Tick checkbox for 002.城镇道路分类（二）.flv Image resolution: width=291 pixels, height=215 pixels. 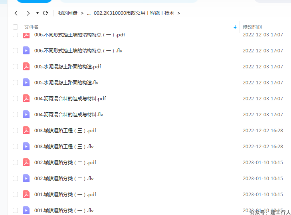pyautogui.click(x=16, y=178)
